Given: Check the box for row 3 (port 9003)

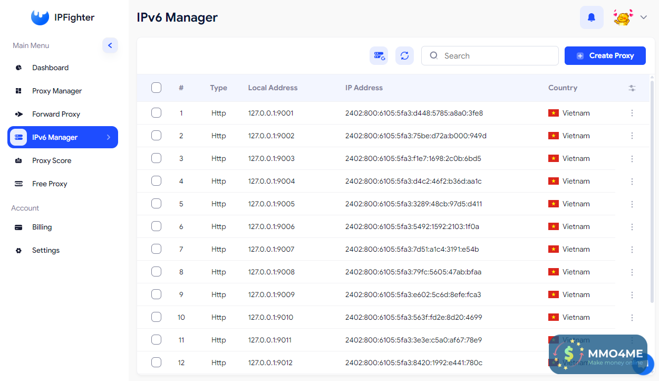Looking at the screenshot, I should point(156,158).
